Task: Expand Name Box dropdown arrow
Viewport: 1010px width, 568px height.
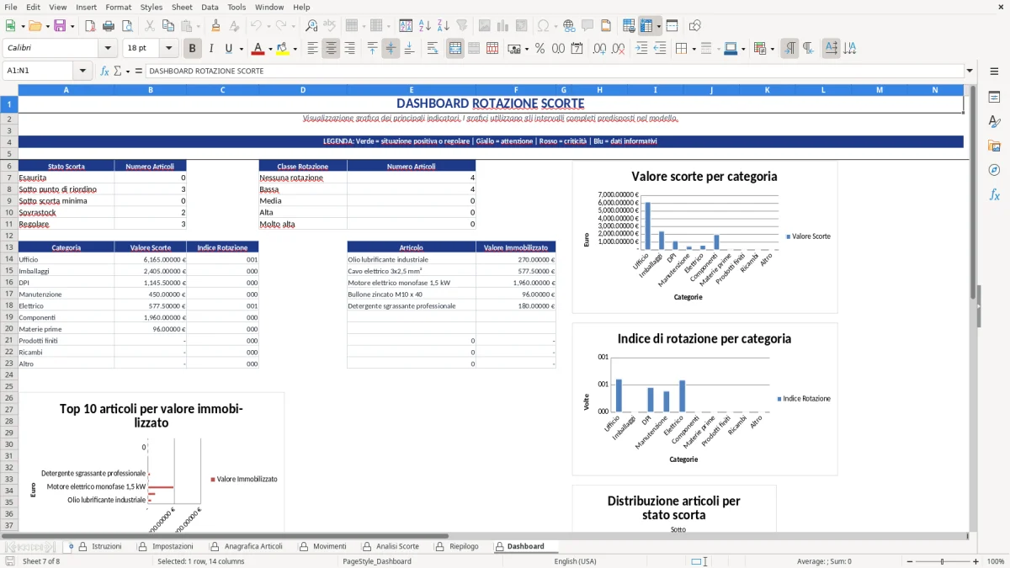Action: (x=82, y=71)
